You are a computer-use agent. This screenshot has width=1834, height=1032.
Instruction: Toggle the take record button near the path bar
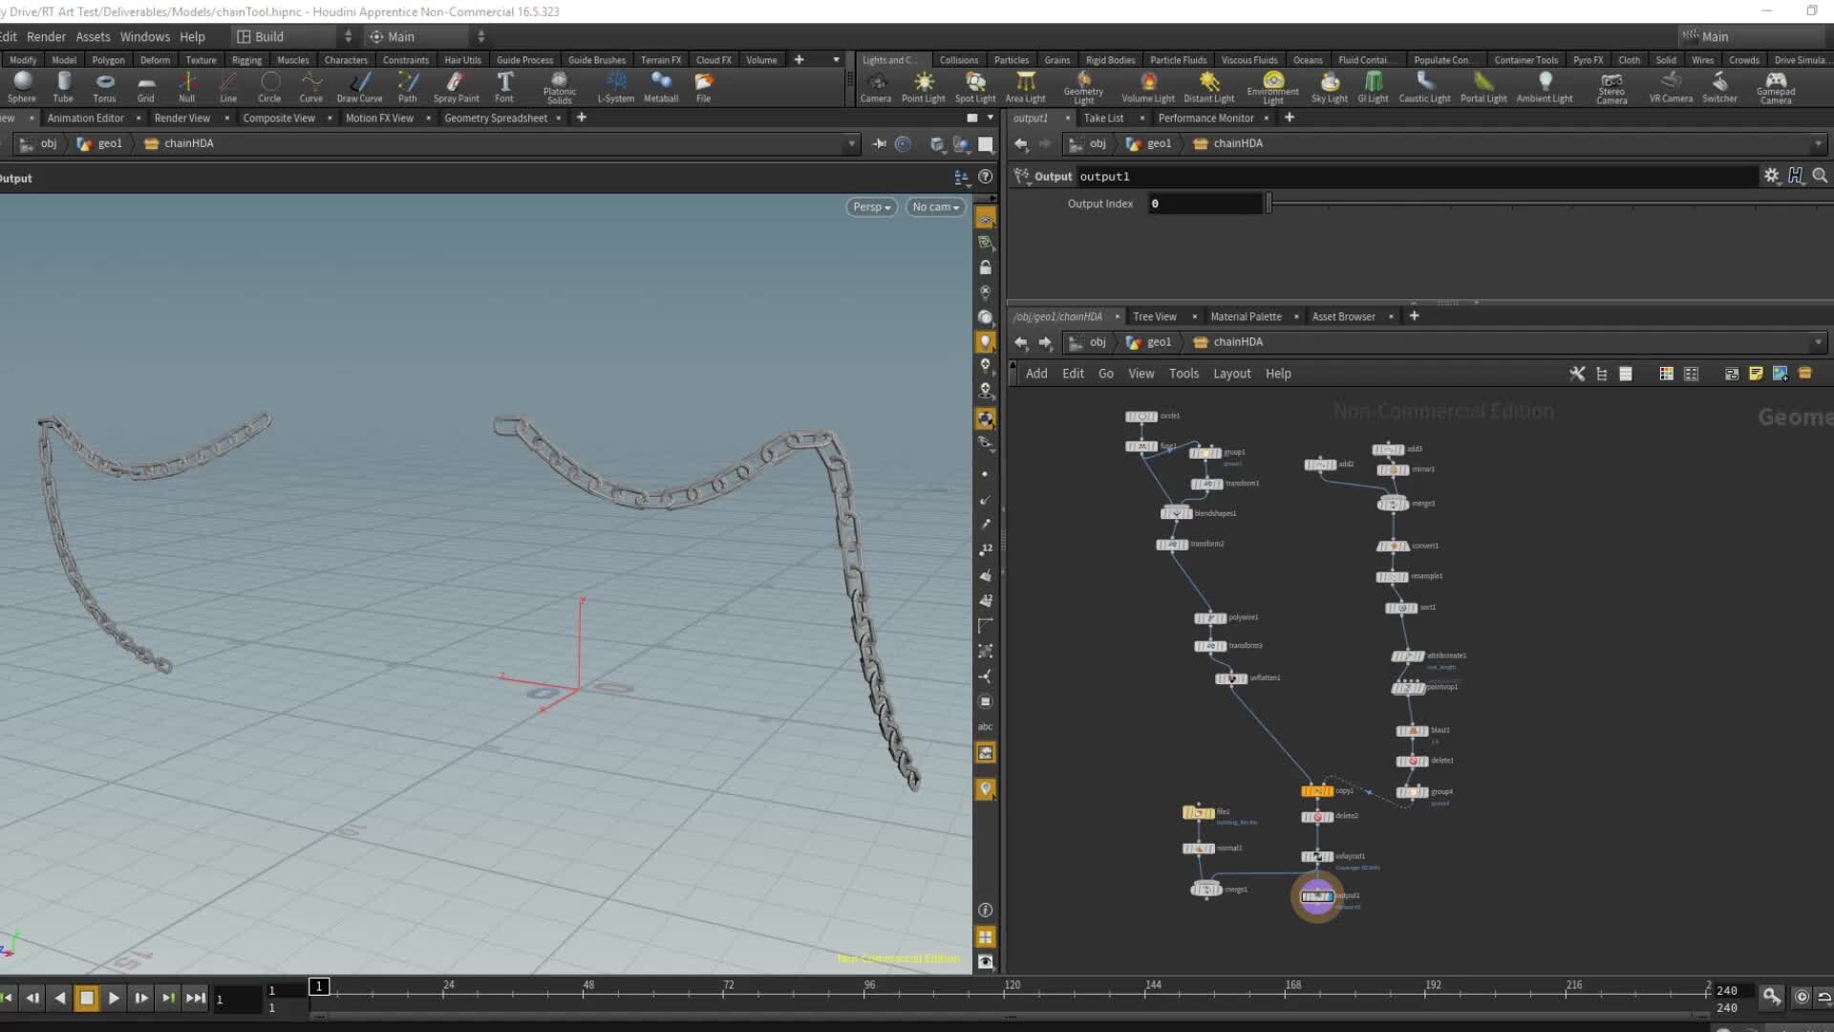(904, 143)
